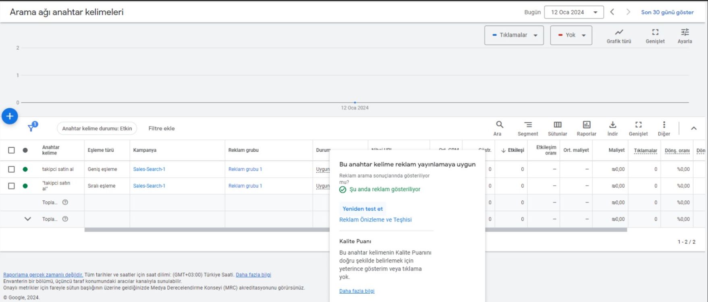Click the Kampanya column header

click(145, 150)
